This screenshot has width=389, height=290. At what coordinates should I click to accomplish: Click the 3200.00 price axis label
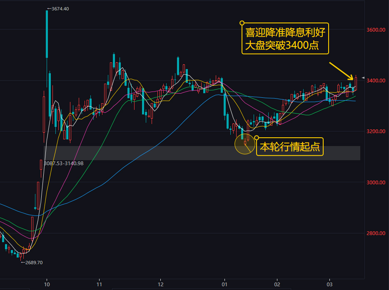(x=376, y=131)
